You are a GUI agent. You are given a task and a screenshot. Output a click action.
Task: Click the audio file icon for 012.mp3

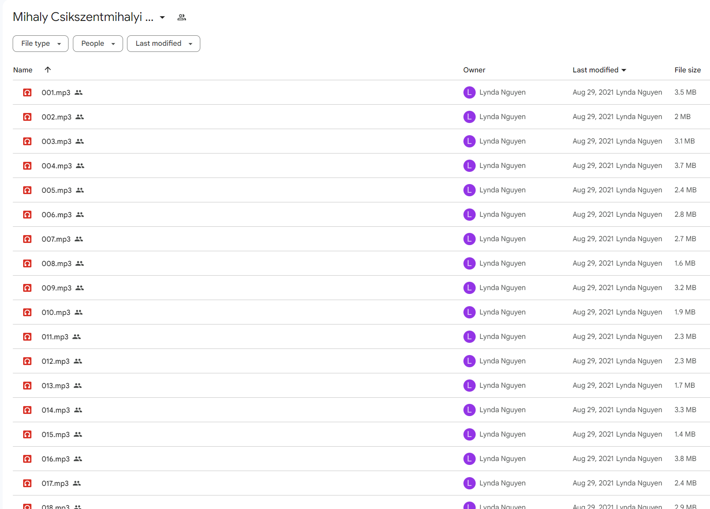[x=27, y=361]
